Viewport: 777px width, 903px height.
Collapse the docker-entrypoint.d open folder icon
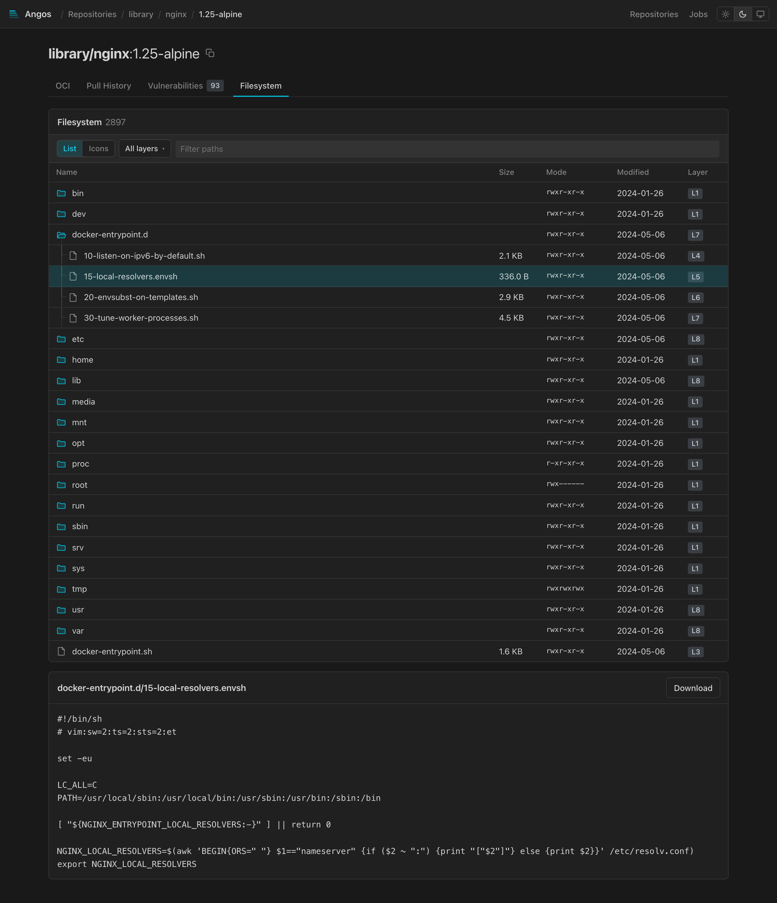[x=61, y=235]
